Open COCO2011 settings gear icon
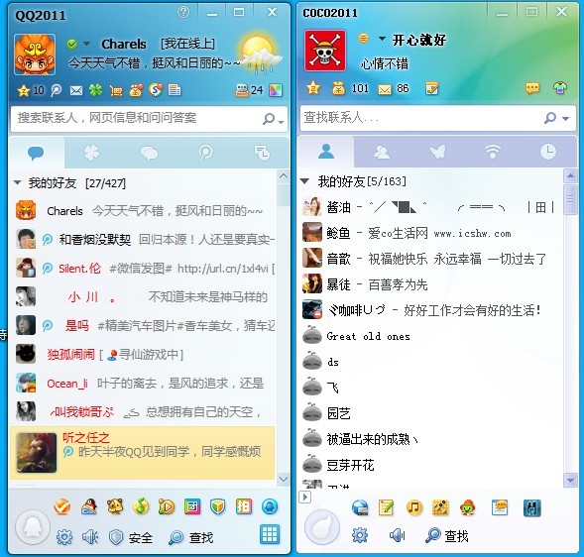 click(360, 535)
